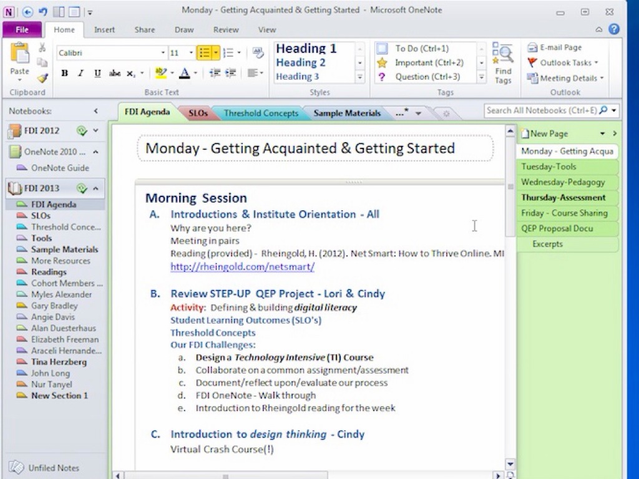Switch to the Insert ribbon tab
This screenshot has width=639, height=479.
(x=104, y=29)
